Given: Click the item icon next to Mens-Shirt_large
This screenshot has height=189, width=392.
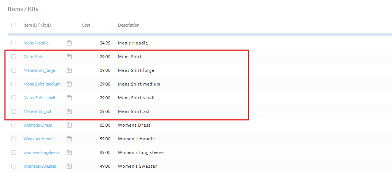Looking at the screenshot, I should pyautogui.click(x=69, y=70).
